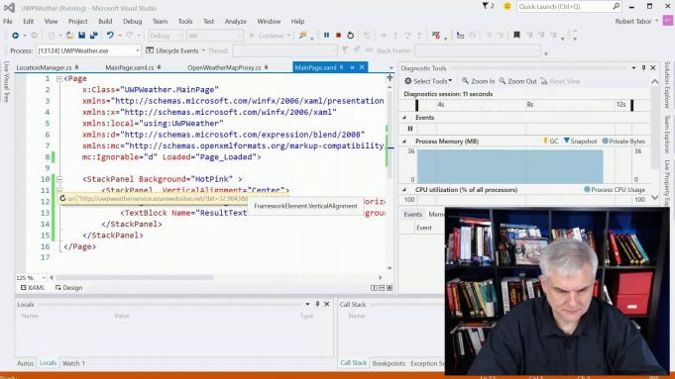Close the MainPage.xaml tab
The height and width of the screenshot is (379, 675).
pos(362,67)
